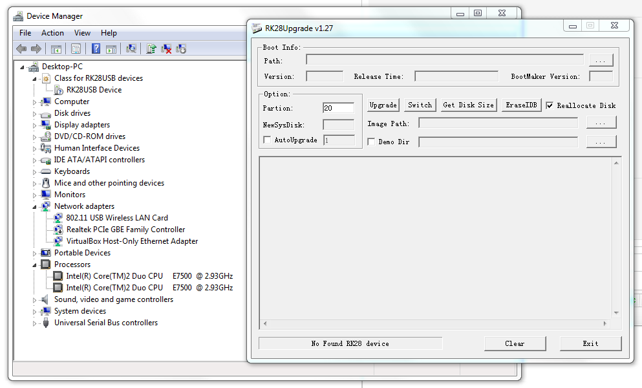This screenshot has height=388, width=642.
Task: Select the RK28USB Device icon
Action: point(59,90)
